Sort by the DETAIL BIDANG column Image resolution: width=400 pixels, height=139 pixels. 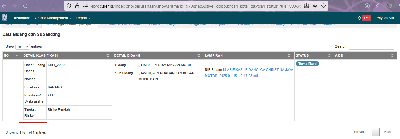199,55
